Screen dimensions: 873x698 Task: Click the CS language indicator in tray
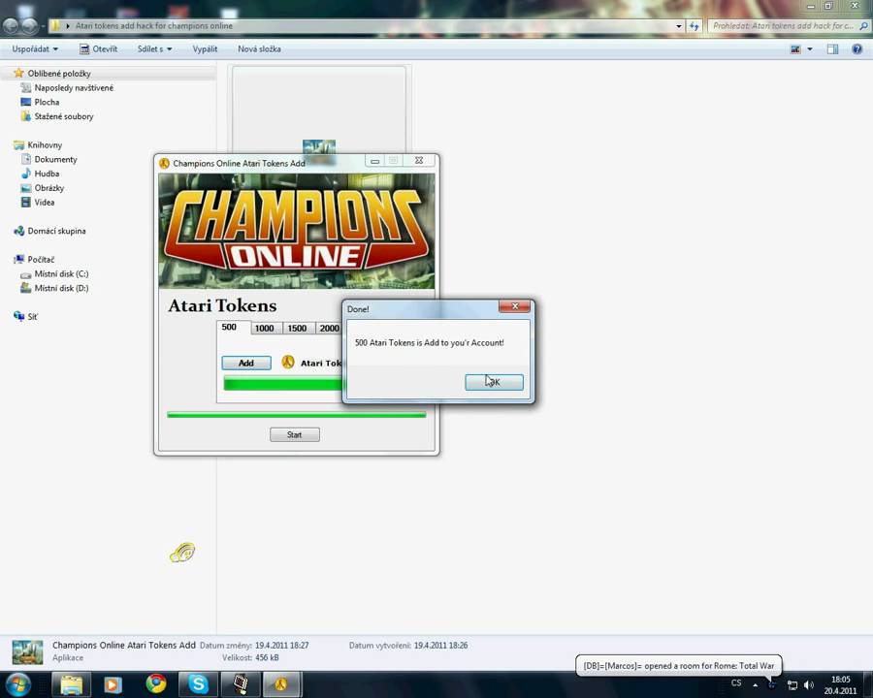736,682
